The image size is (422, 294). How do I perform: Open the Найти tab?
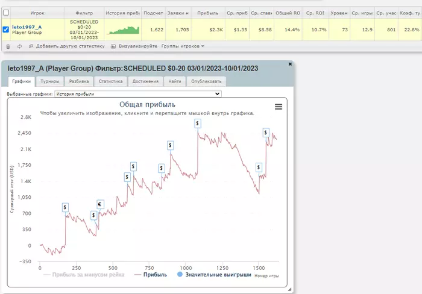tap(175, 81)
